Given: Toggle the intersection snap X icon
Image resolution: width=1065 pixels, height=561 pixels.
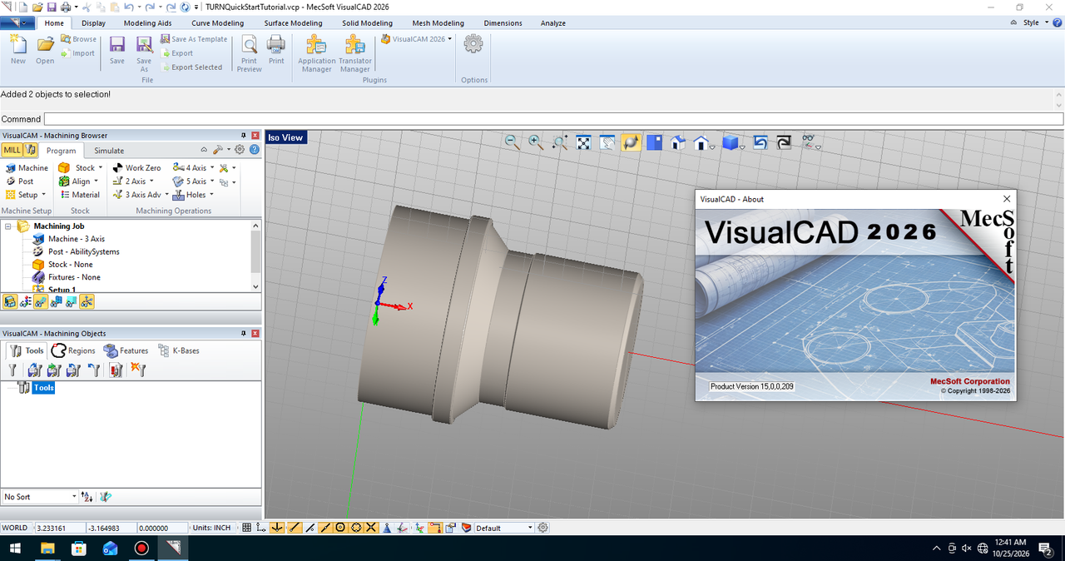Looking at the screenshot, I should click(x=371, y=528).
